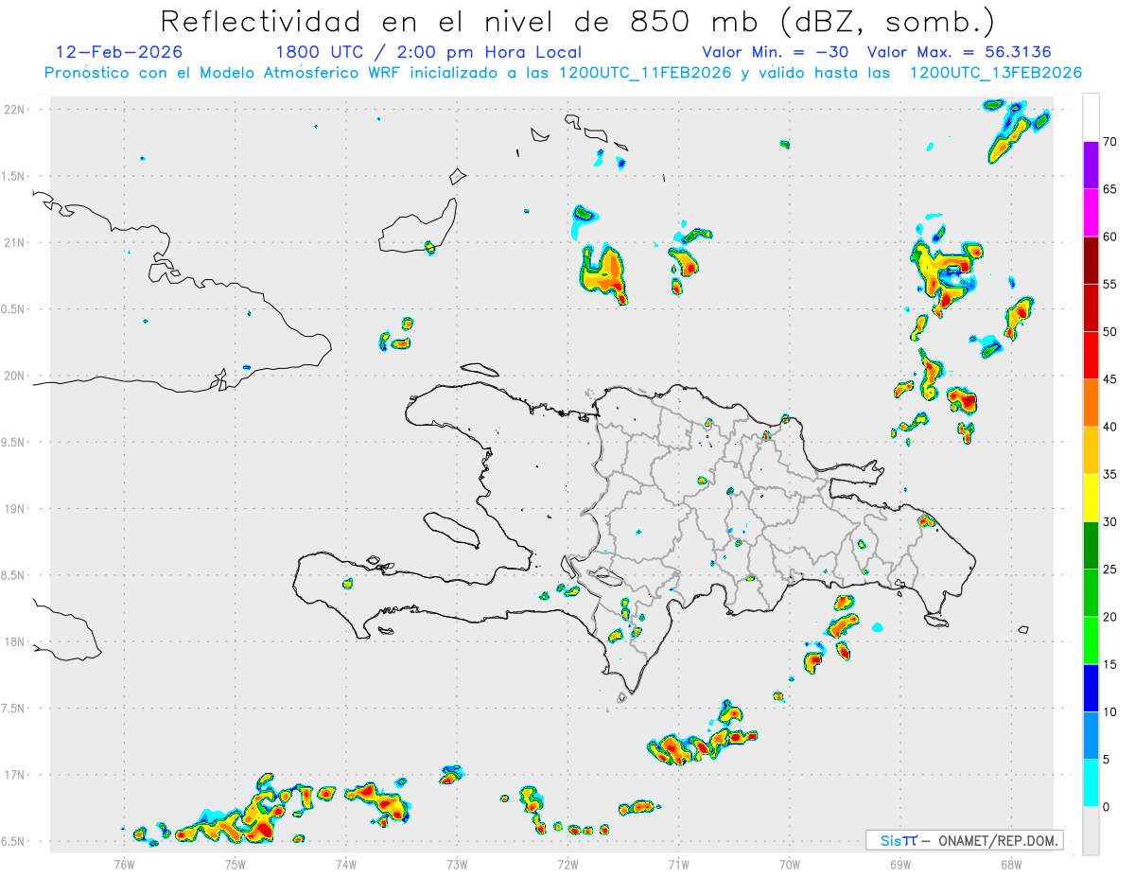Select the yellow 30–35 dBZ colorbar segment

click(x=1091, y=498)
